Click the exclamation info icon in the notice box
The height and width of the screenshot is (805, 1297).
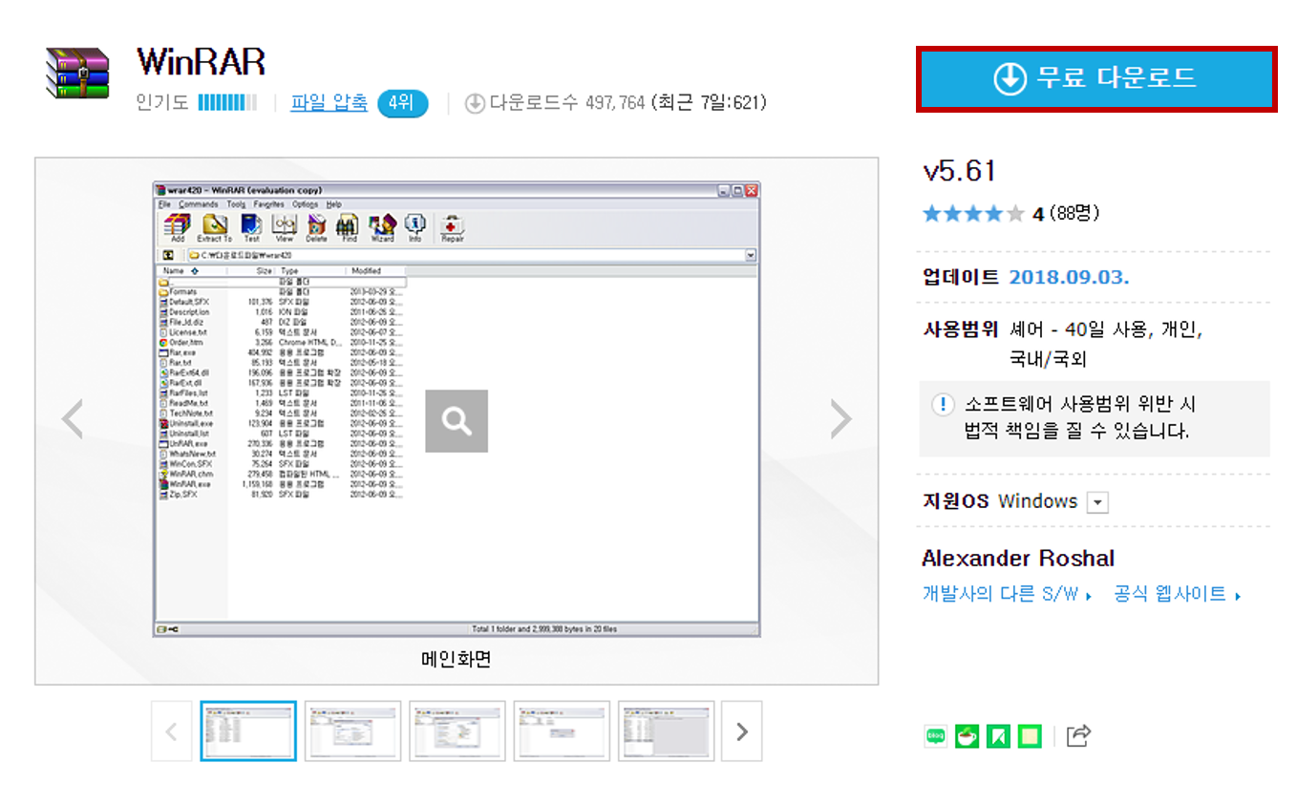pos(943,405)
